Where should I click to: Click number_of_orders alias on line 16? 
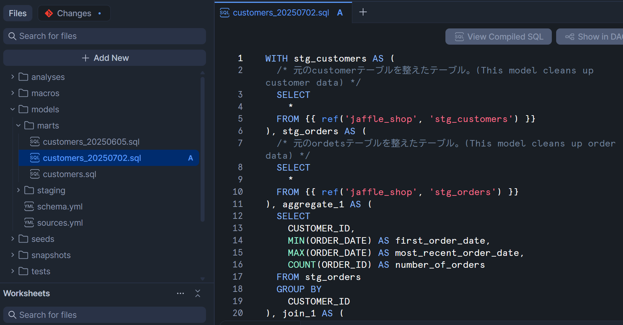(x=440, y=265)
